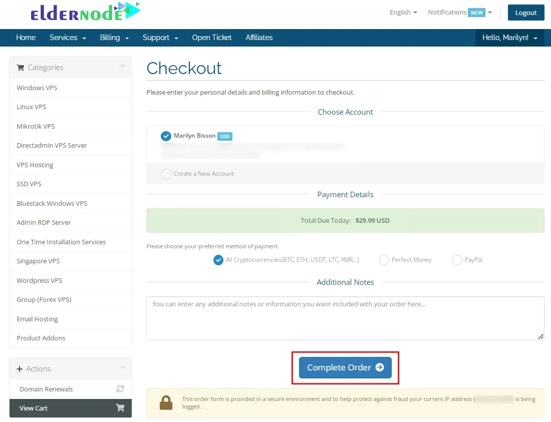This screenshot has height=422, width=551.
Task: Click the cart icon in View Cart row
Action: tap(120, 407)
